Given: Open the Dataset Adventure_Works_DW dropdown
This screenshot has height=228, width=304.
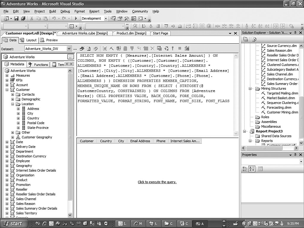Looking at the screenshot, I should coord(69,49).
